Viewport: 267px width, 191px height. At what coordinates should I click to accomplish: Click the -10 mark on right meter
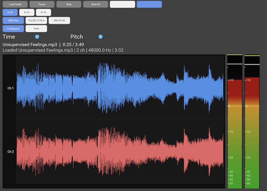(248, 132)
